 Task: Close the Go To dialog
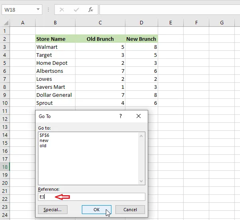coord(139,116)
